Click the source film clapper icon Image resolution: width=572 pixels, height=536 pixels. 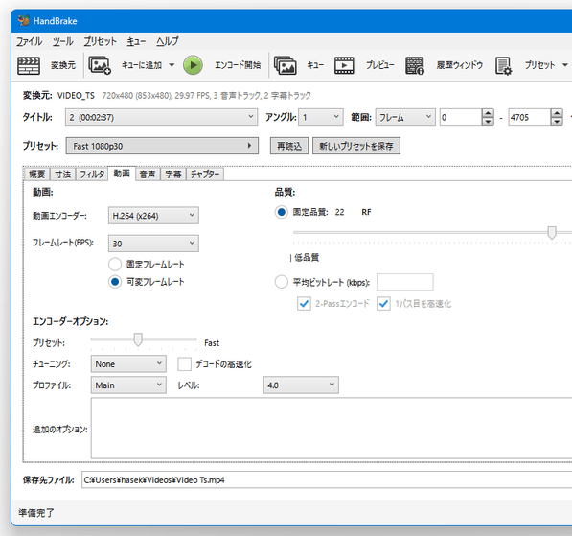[29, 66]
